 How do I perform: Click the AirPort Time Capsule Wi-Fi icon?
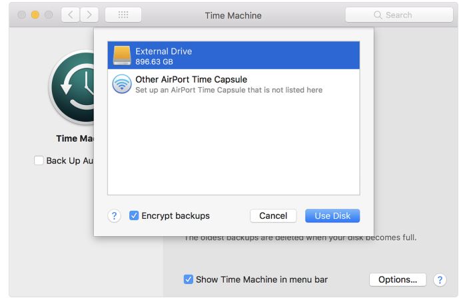coord(122,84)
